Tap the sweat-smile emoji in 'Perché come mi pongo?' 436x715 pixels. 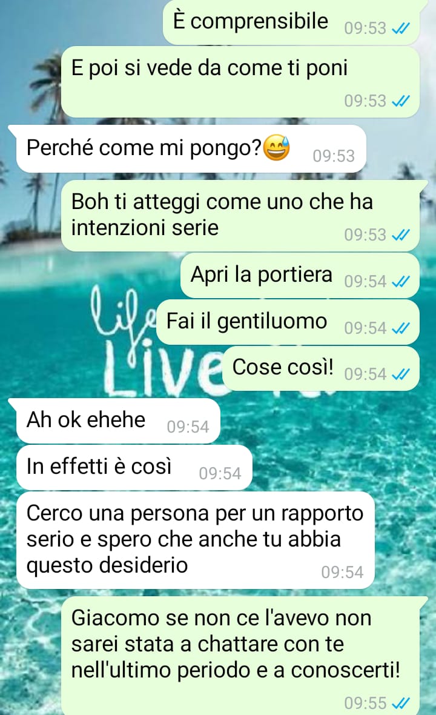tap(277, 148)
